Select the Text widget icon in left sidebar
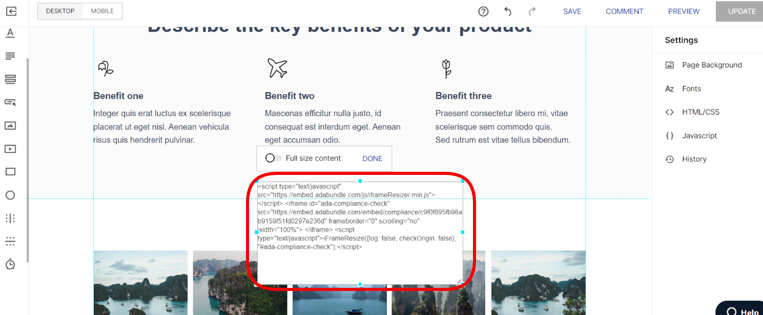The image size is (763, 315). (10, 33)
